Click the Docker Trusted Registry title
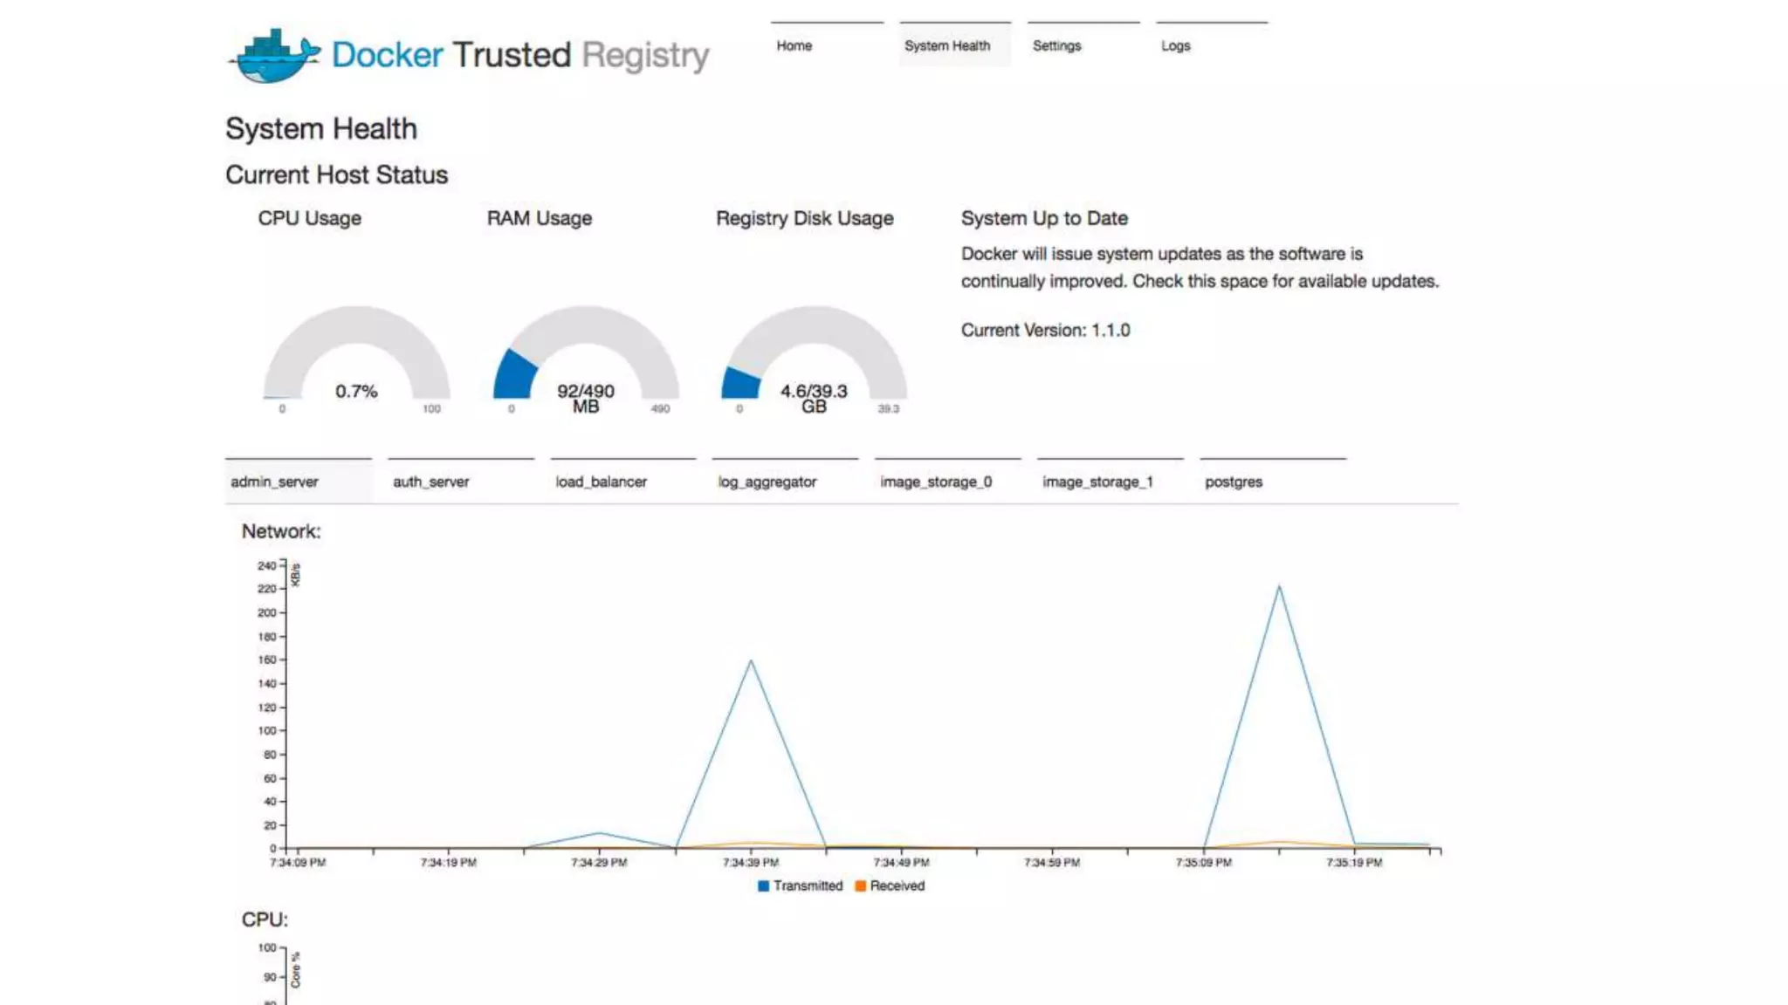1788x1005 pixels. pos(520,55)
